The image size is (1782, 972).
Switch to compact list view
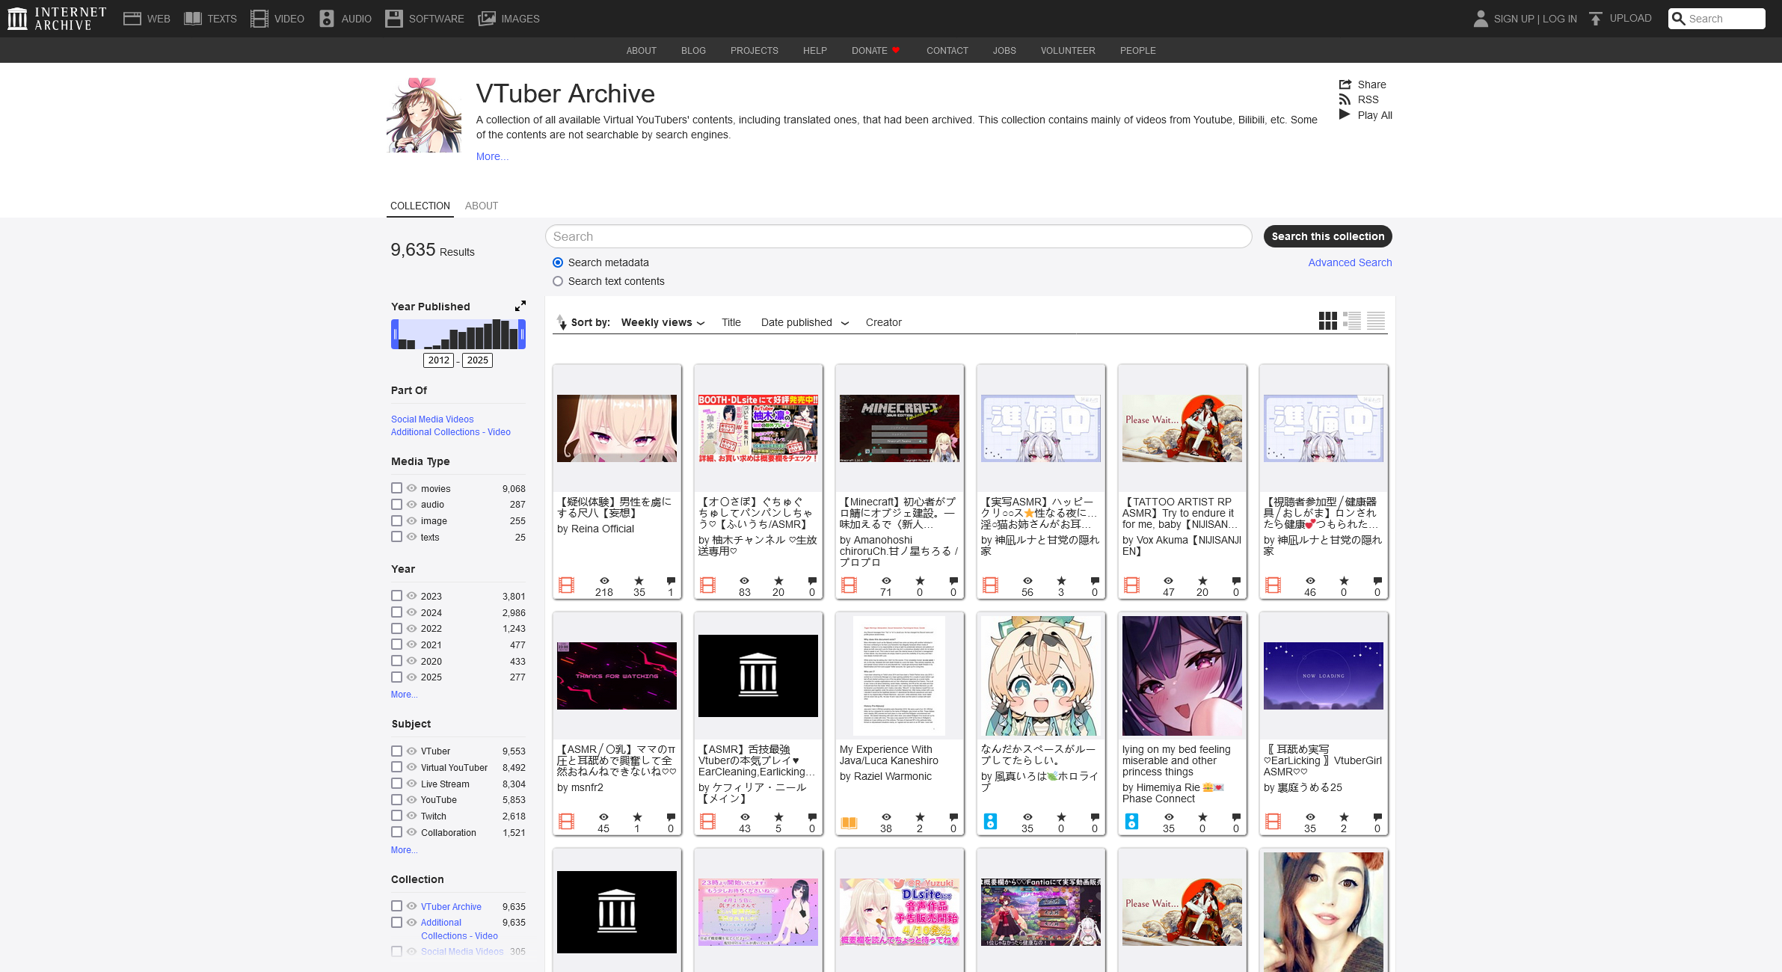pyautogui.click(x=1376, y=321)
